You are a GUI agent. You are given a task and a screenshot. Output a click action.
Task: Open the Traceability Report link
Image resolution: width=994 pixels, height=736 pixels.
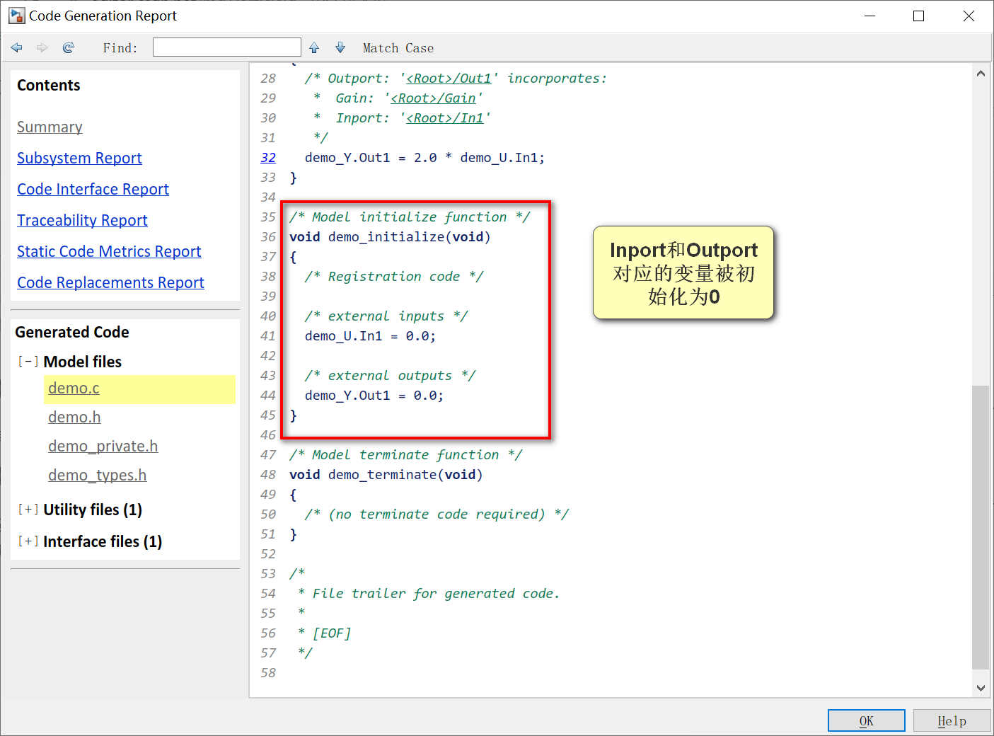pos(82,221)
